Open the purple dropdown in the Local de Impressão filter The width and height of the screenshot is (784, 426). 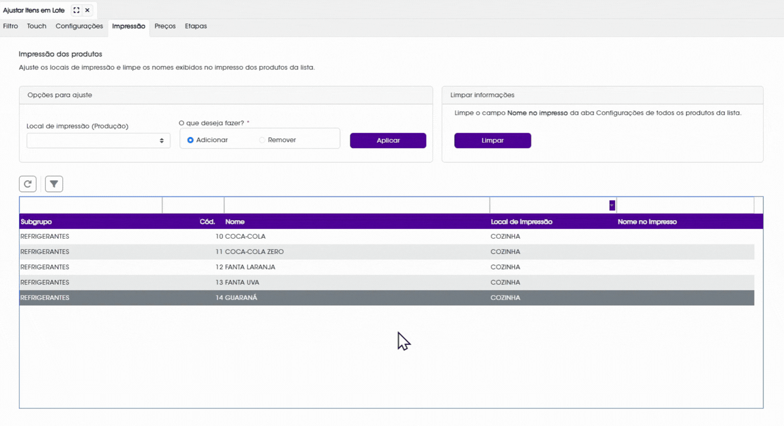(x=612, y=205)
